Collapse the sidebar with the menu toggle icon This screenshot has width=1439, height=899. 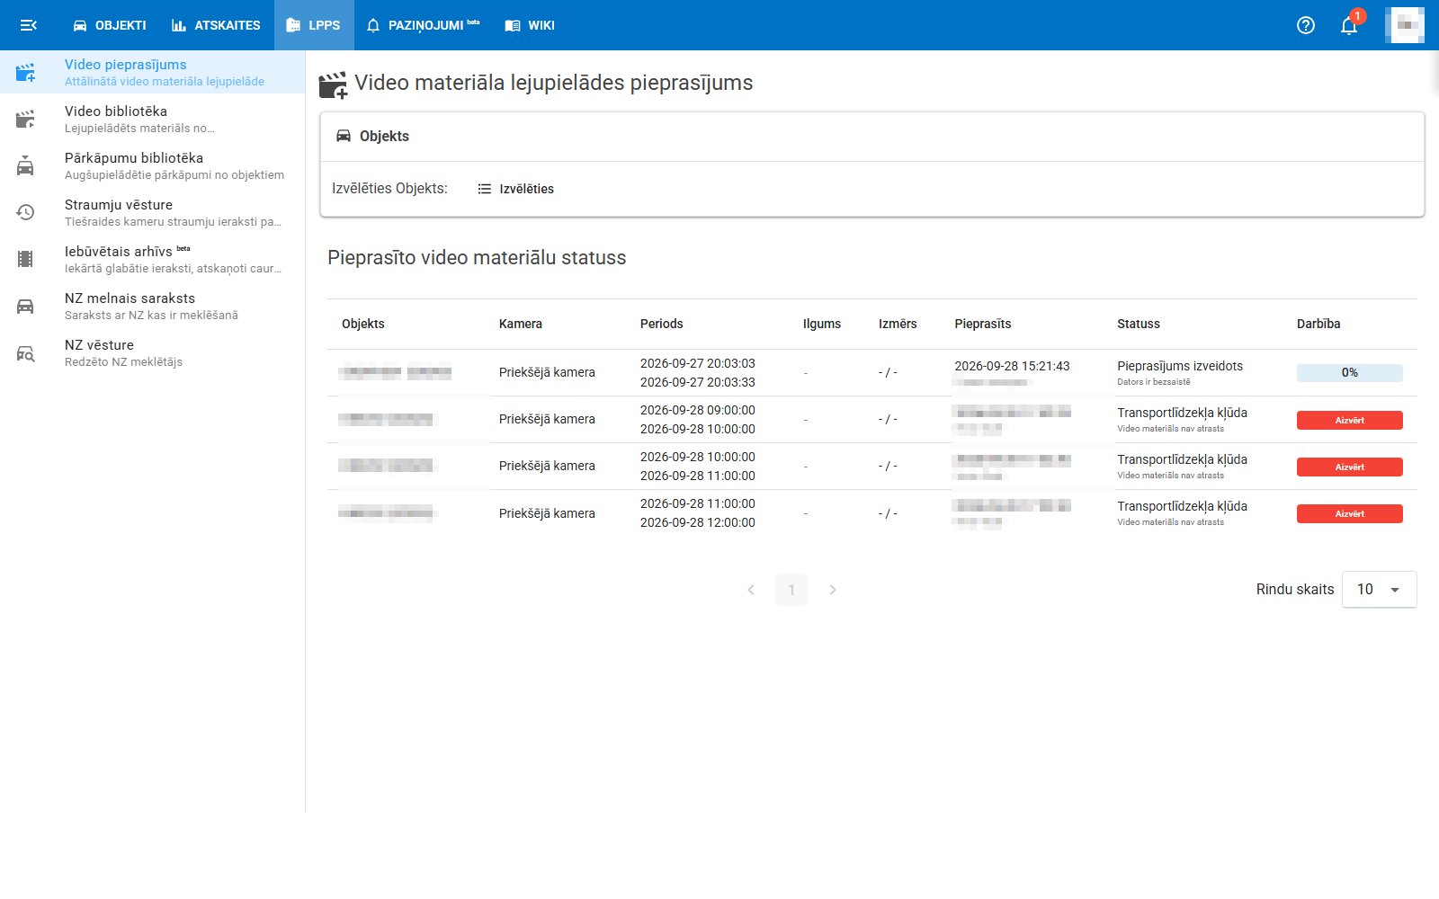tap(28, 25)
